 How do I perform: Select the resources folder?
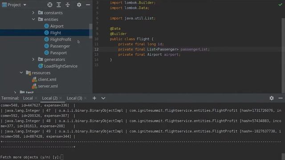coord(41,73)
